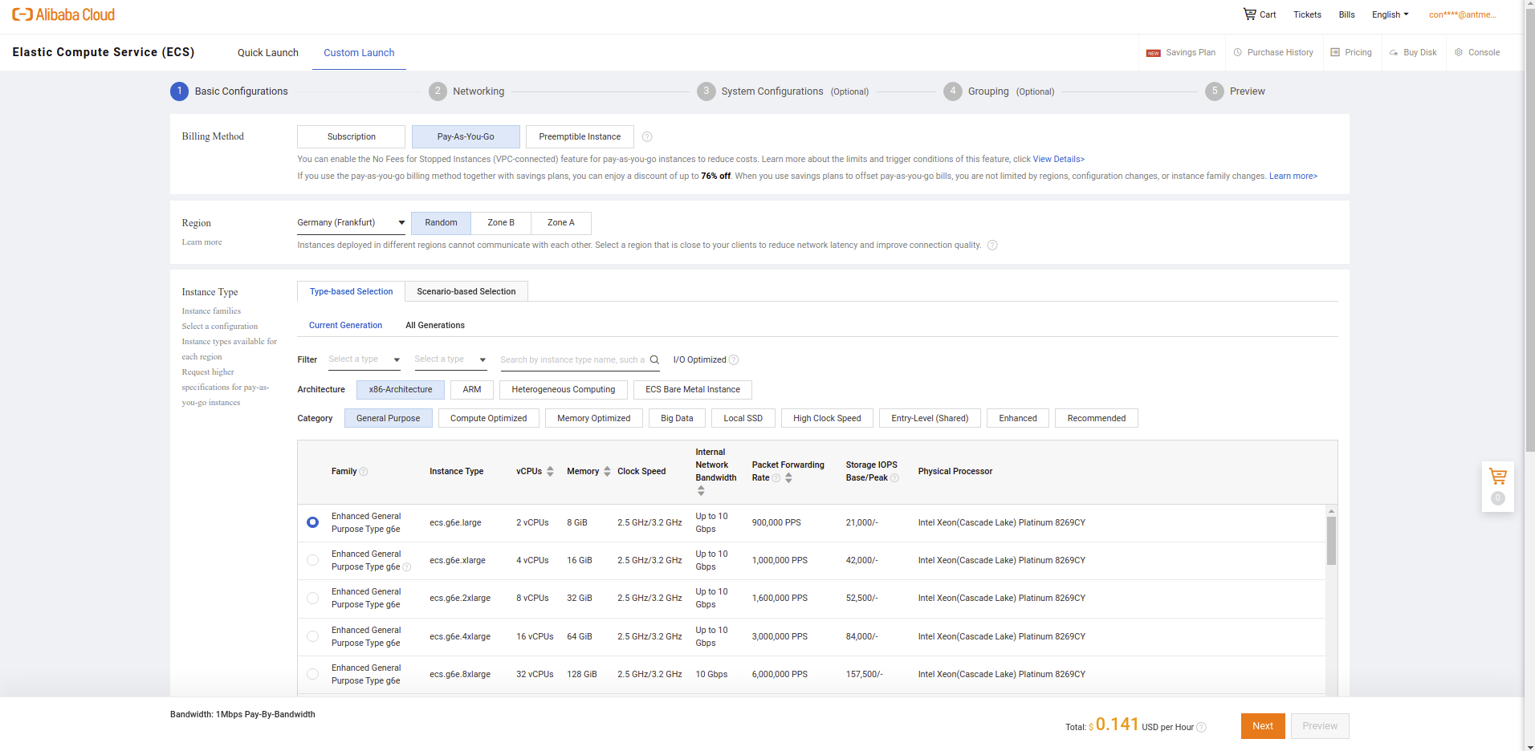Click instance table scrollbar thumb

point(1331,541)
